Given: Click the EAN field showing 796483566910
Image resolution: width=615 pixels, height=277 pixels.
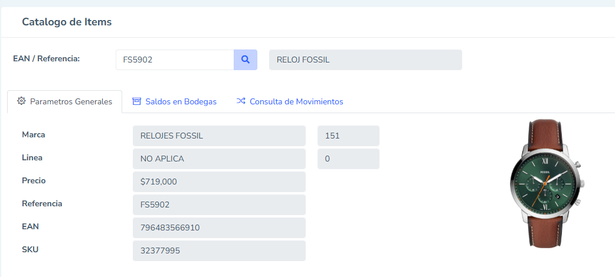Looking at the screenshot, I should tap(219, 227).
